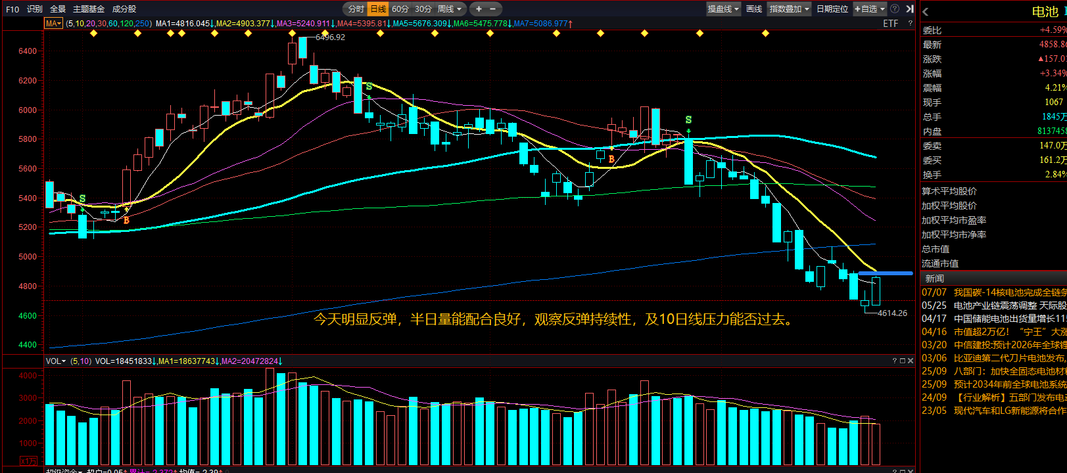Screen dimensions: 1067x473
Task: Open news: 电池产业链震荡调整
Action: click(x=1010, y=305)
